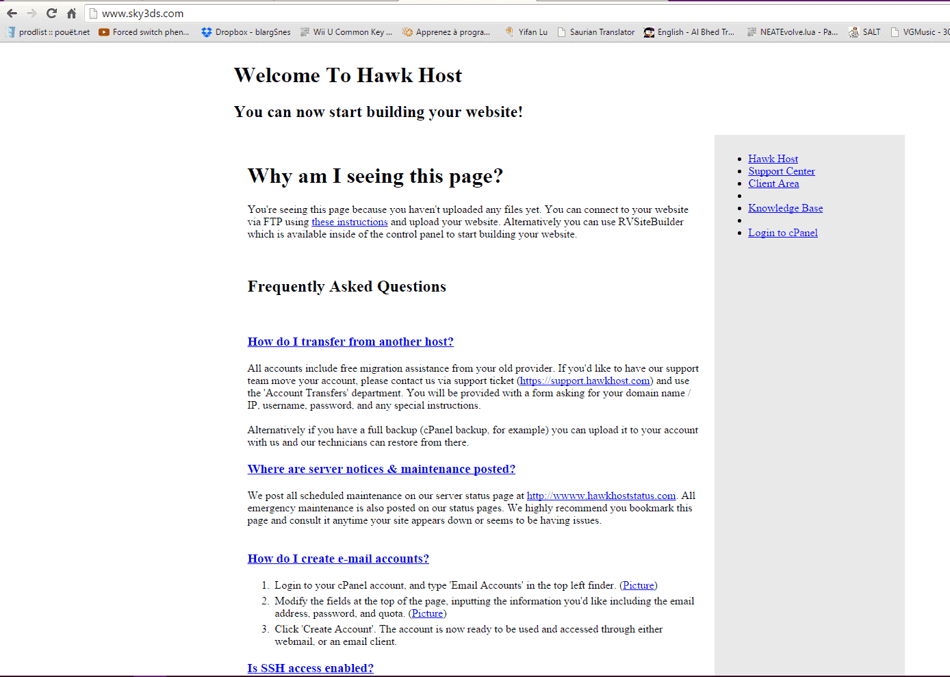Click the page icon beside the URL

(x=94, y=14)
